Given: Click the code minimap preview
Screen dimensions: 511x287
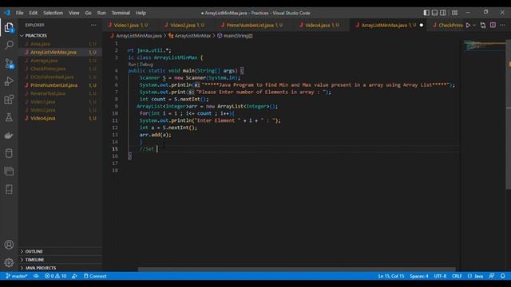Looking at the screenshot, I should click(485, 45).
